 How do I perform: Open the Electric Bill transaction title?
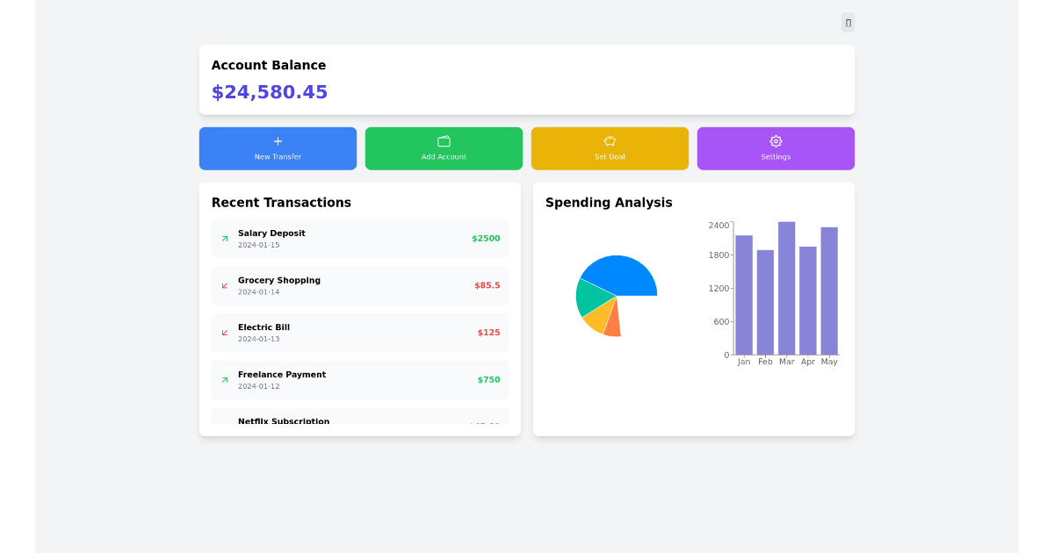click(263, 327)
